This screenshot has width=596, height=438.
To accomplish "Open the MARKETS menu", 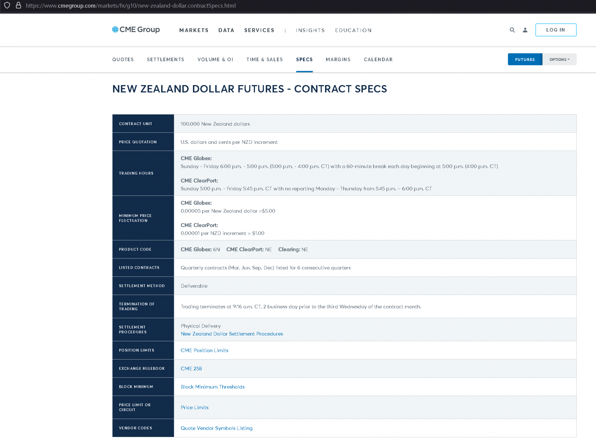I will pos(194,30).
